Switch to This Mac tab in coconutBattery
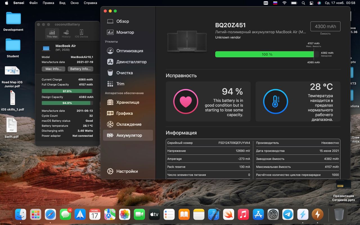 coord(52,33)
